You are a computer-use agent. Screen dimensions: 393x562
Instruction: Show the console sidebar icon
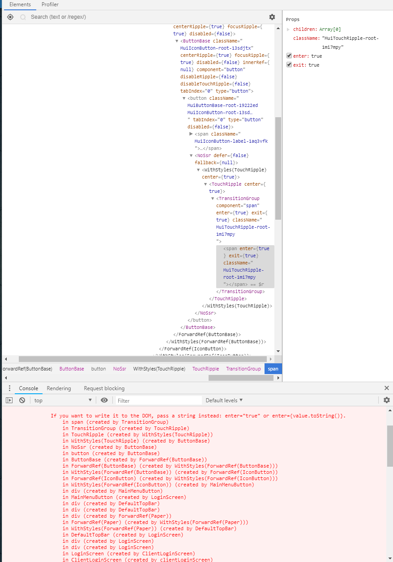pos(9,400)
